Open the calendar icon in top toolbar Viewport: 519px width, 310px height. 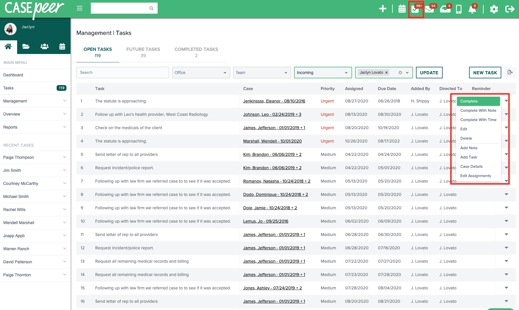click(x=402, y=9)
